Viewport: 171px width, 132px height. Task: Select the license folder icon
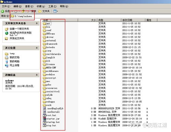tap(45, 64)
